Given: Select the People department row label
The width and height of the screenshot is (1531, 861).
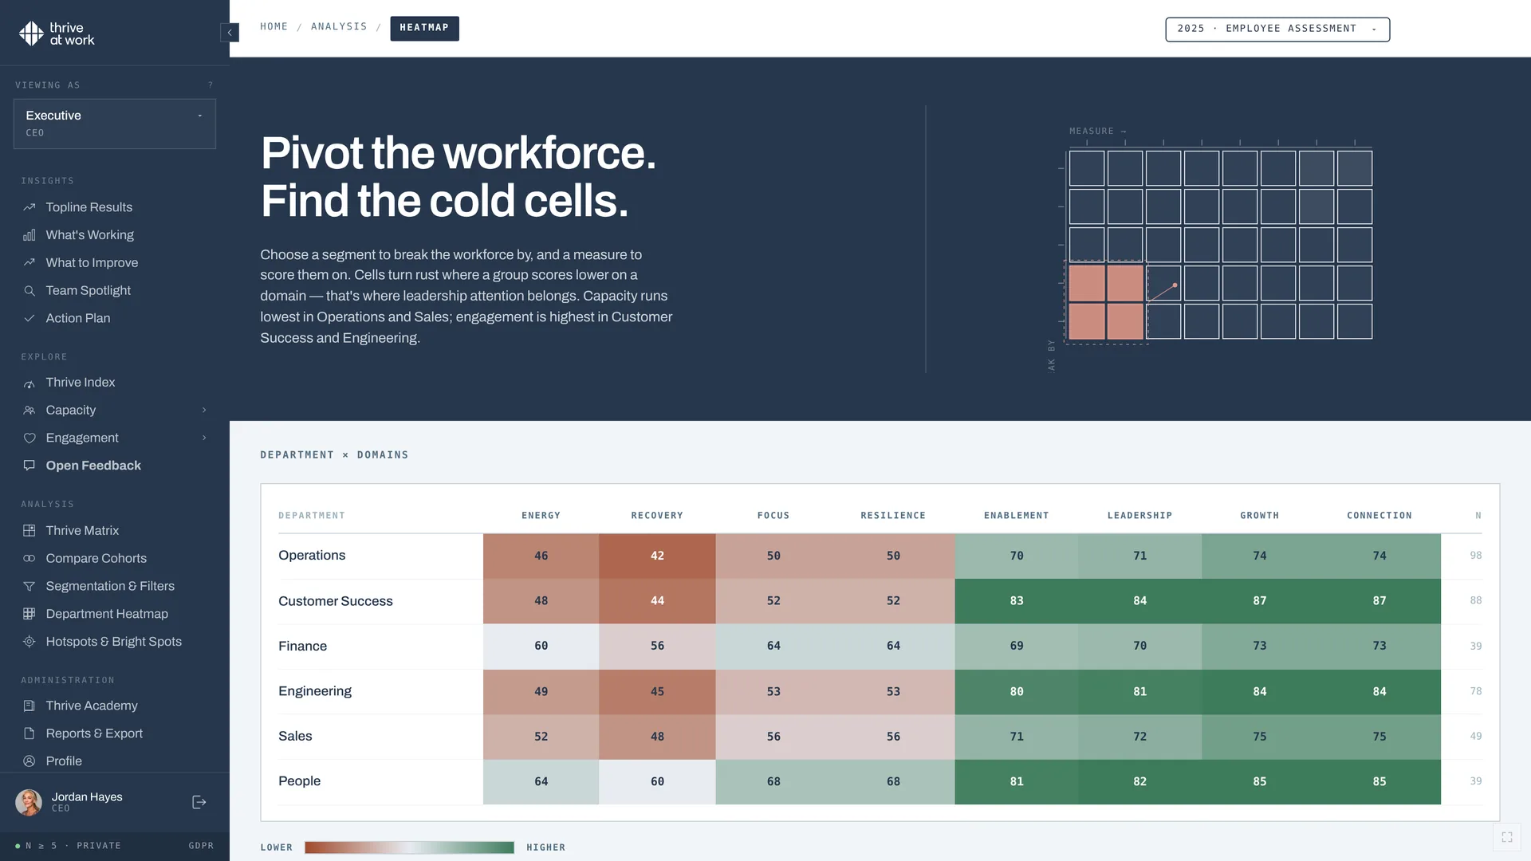Looking at the screenshot, I should click(x=299, y=781).
